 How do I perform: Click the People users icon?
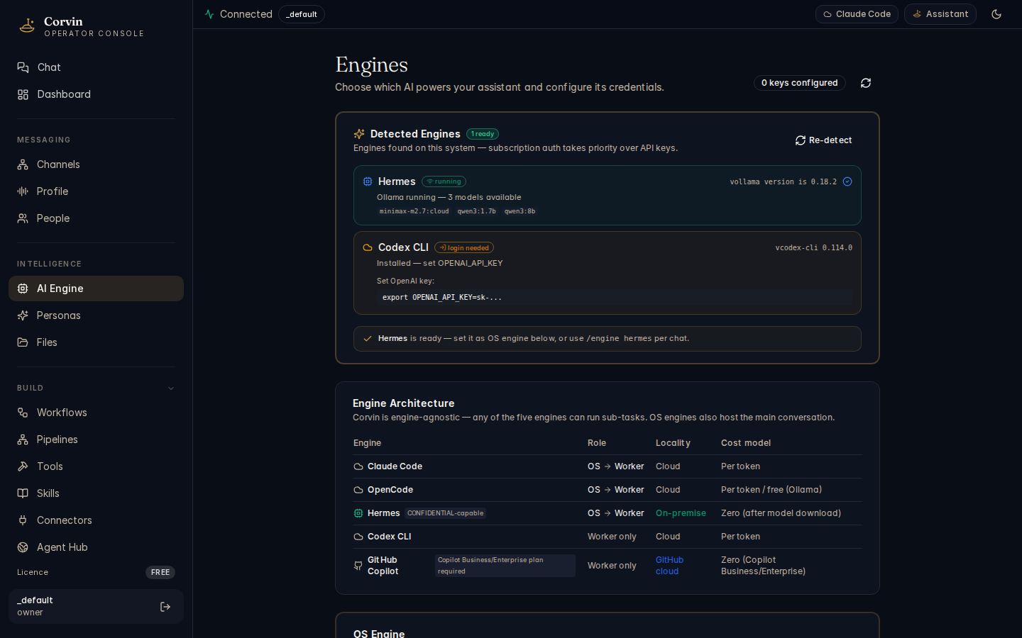(x=23, y=218)
